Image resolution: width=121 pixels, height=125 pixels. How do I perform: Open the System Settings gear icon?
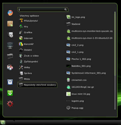click(x=10, y=35)
